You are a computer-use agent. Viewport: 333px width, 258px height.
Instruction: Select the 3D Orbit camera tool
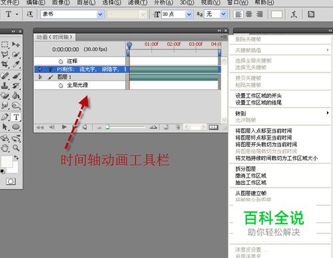point(16,138)
